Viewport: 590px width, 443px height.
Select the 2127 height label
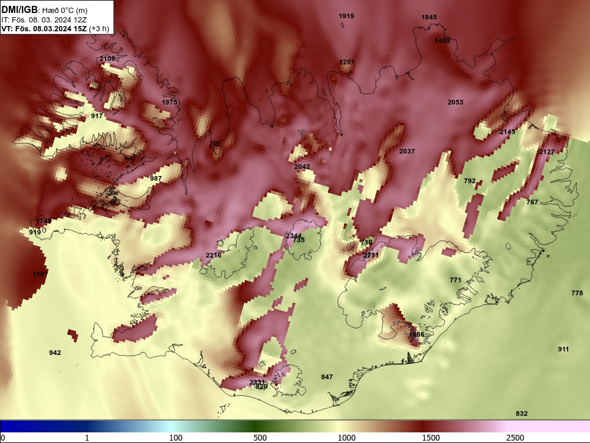pyautogui.click(x=547, y=152)
